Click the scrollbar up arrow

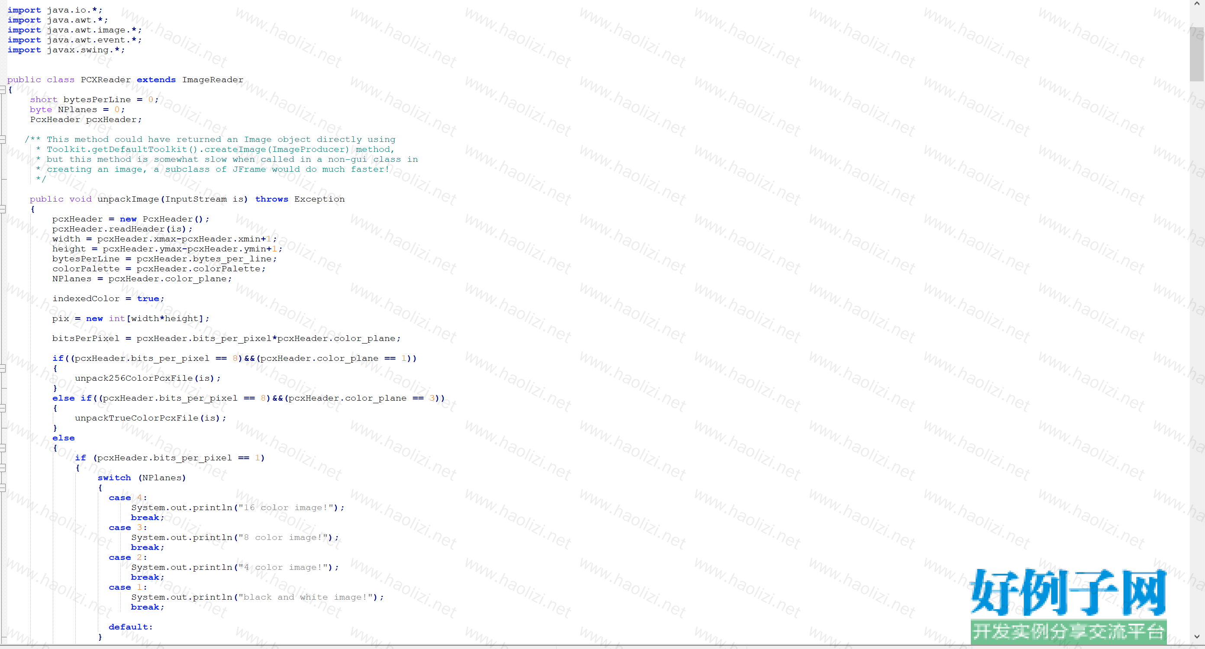1197,4
